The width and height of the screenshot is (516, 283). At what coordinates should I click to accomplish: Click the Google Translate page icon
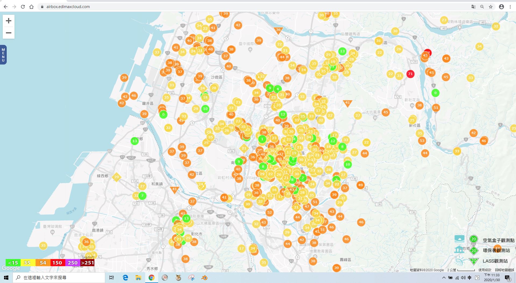click(474, 7)
